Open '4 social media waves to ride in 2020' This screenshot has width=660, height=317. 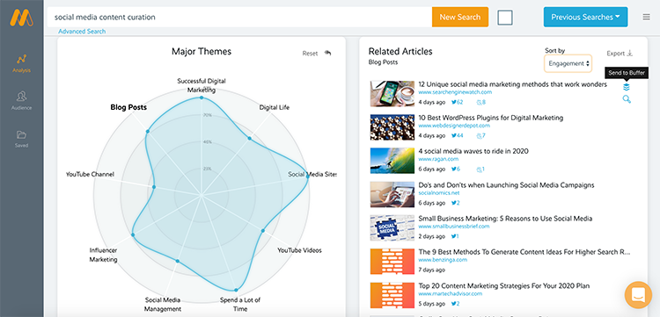click(x=473, y=151)
